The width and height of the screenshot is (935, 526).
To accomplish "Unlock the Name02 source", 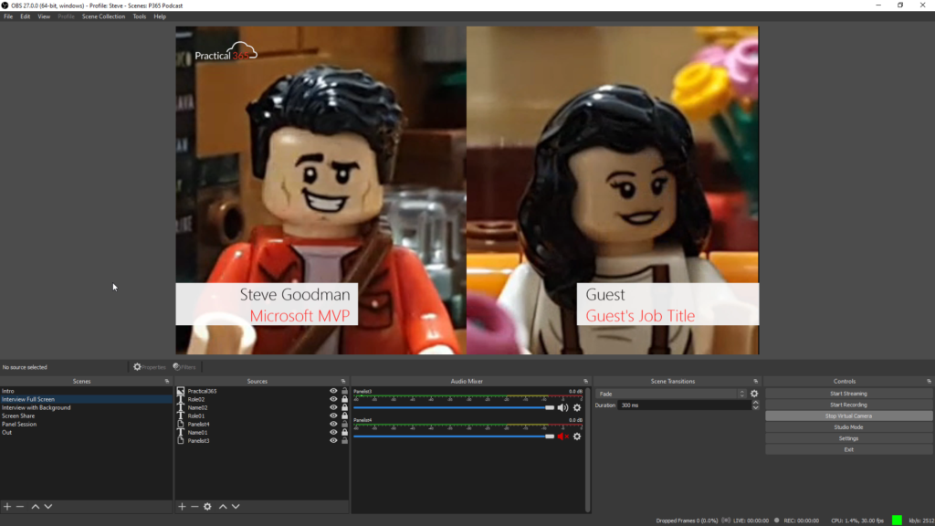I will tap(344, 408).
